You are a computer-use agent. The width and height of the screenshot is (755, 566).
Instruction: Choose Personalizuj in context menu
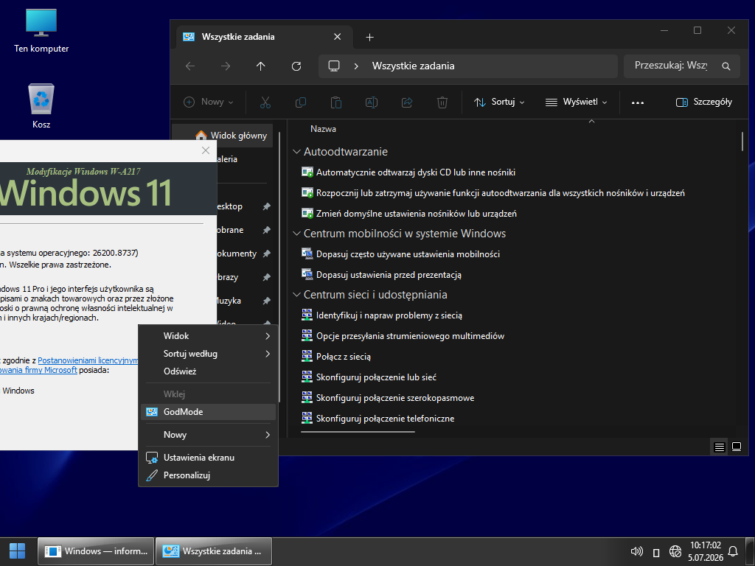pos(209,475)
